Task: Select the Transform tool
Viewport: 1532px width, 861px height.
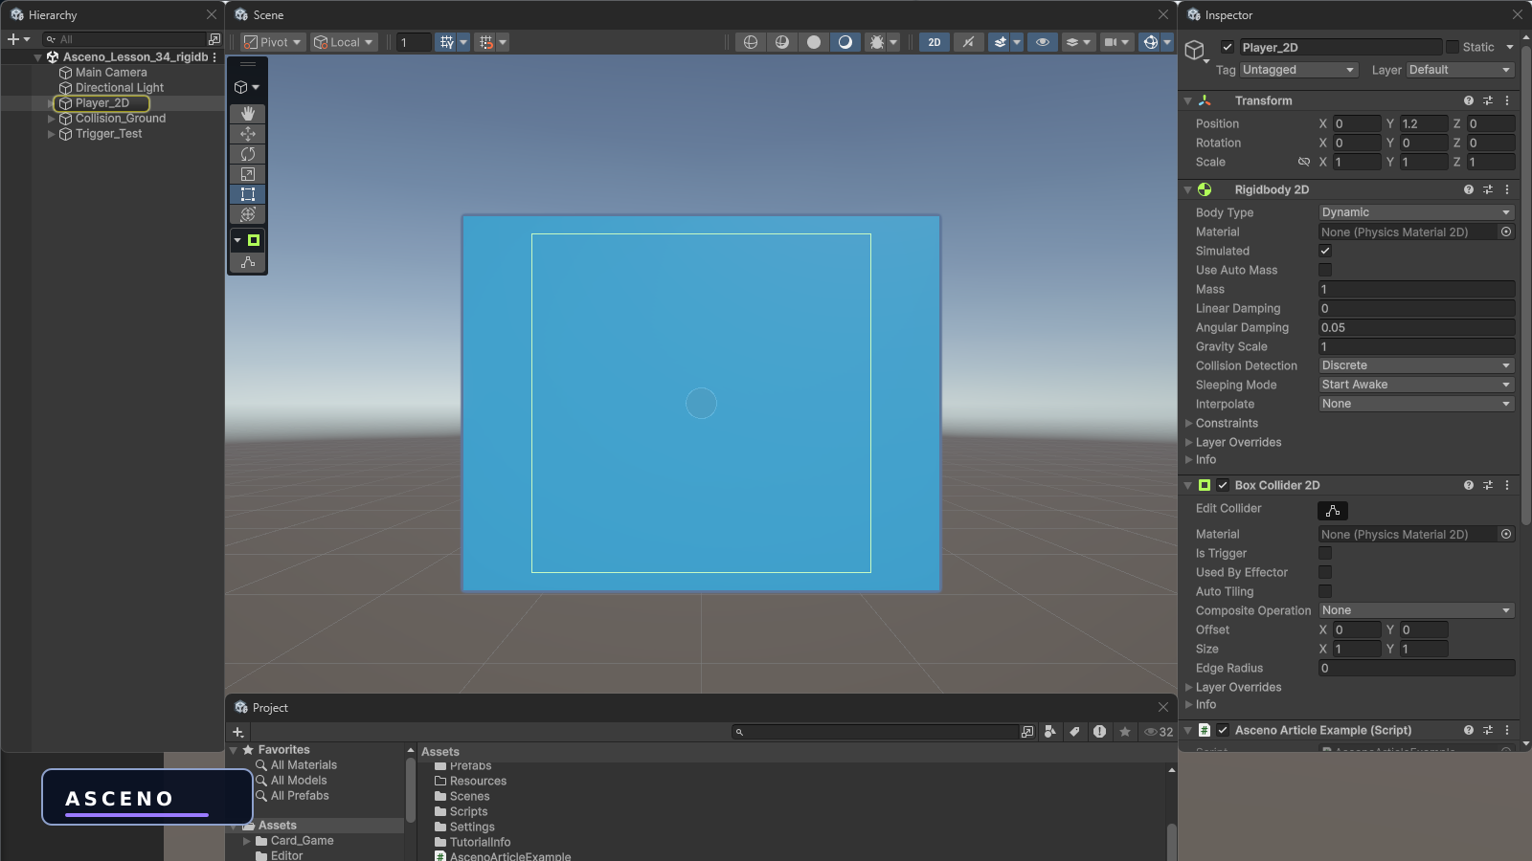Action: point(248,214)
